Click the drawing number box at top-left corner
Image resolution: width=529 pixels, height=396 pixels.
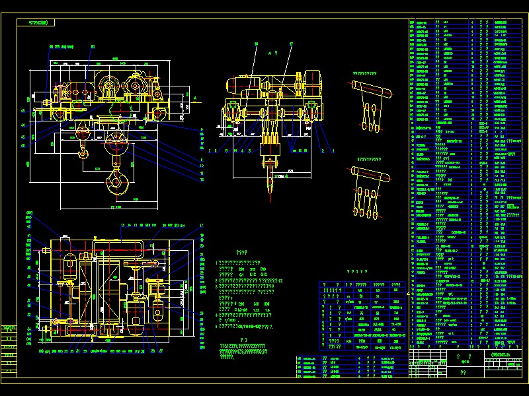(x=36, y=23)
